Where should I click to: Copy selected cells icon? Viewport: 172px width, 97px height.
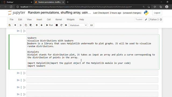tap(26, 25)
